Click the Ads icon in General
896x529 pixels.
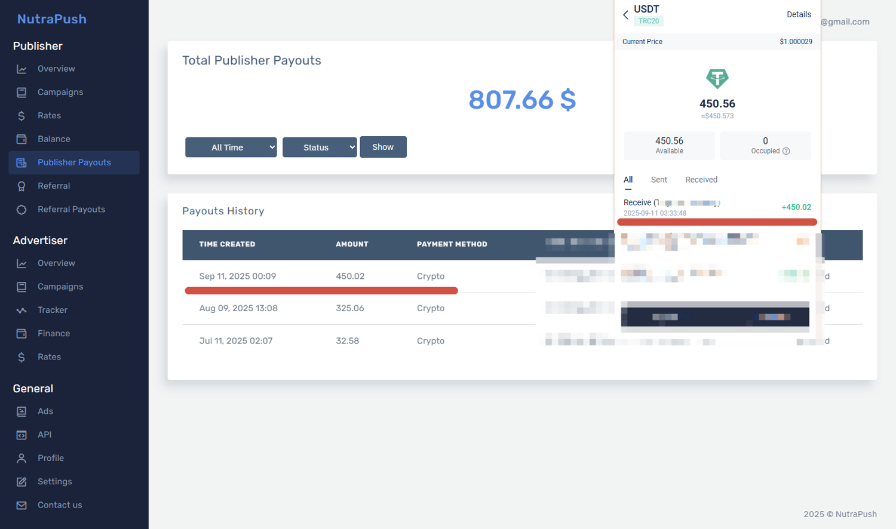22,411
